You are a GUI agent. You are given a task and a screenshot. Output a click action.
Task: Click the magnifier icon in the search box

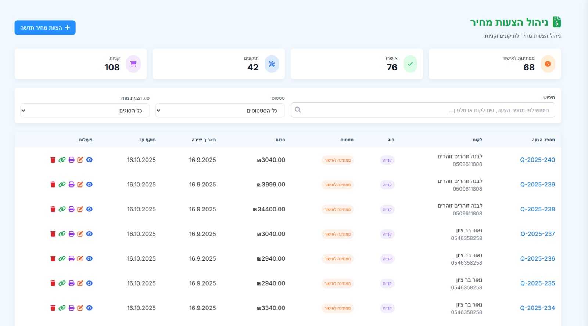[298, 110]
